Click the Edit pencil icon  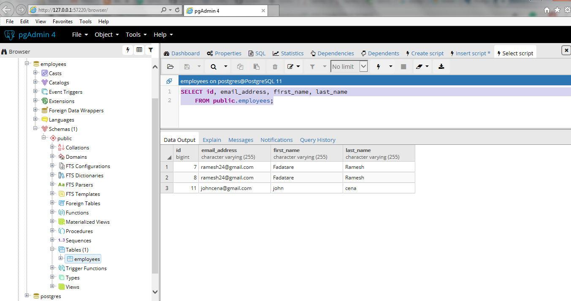[290, 67]
